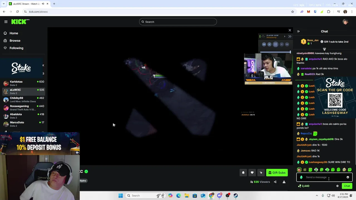This screenshot has width=356, height=200.
Task: Open Steam from the taskbar
Action: pos(236,196)
